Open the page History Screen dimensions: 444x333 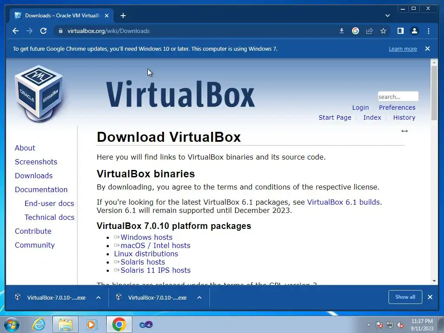[x=404, y=118]
